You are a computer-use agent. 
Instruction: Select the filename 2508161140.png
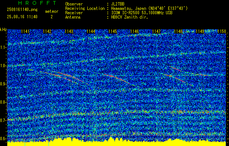pyautogui.click(x=22, y=9)
